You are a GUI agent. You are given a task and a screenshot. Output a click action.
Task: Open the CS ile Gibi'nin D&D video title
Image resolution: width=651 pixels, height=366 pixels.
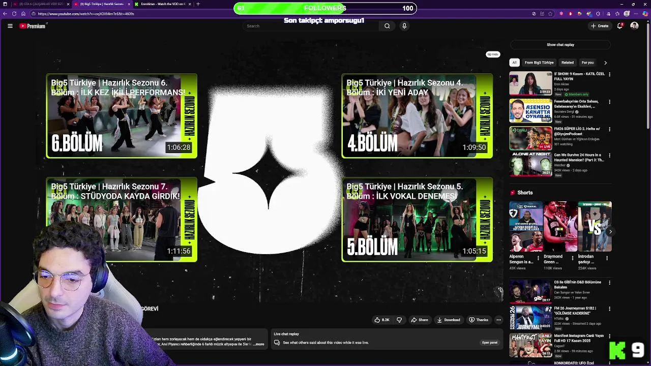[x=577, y=285]
